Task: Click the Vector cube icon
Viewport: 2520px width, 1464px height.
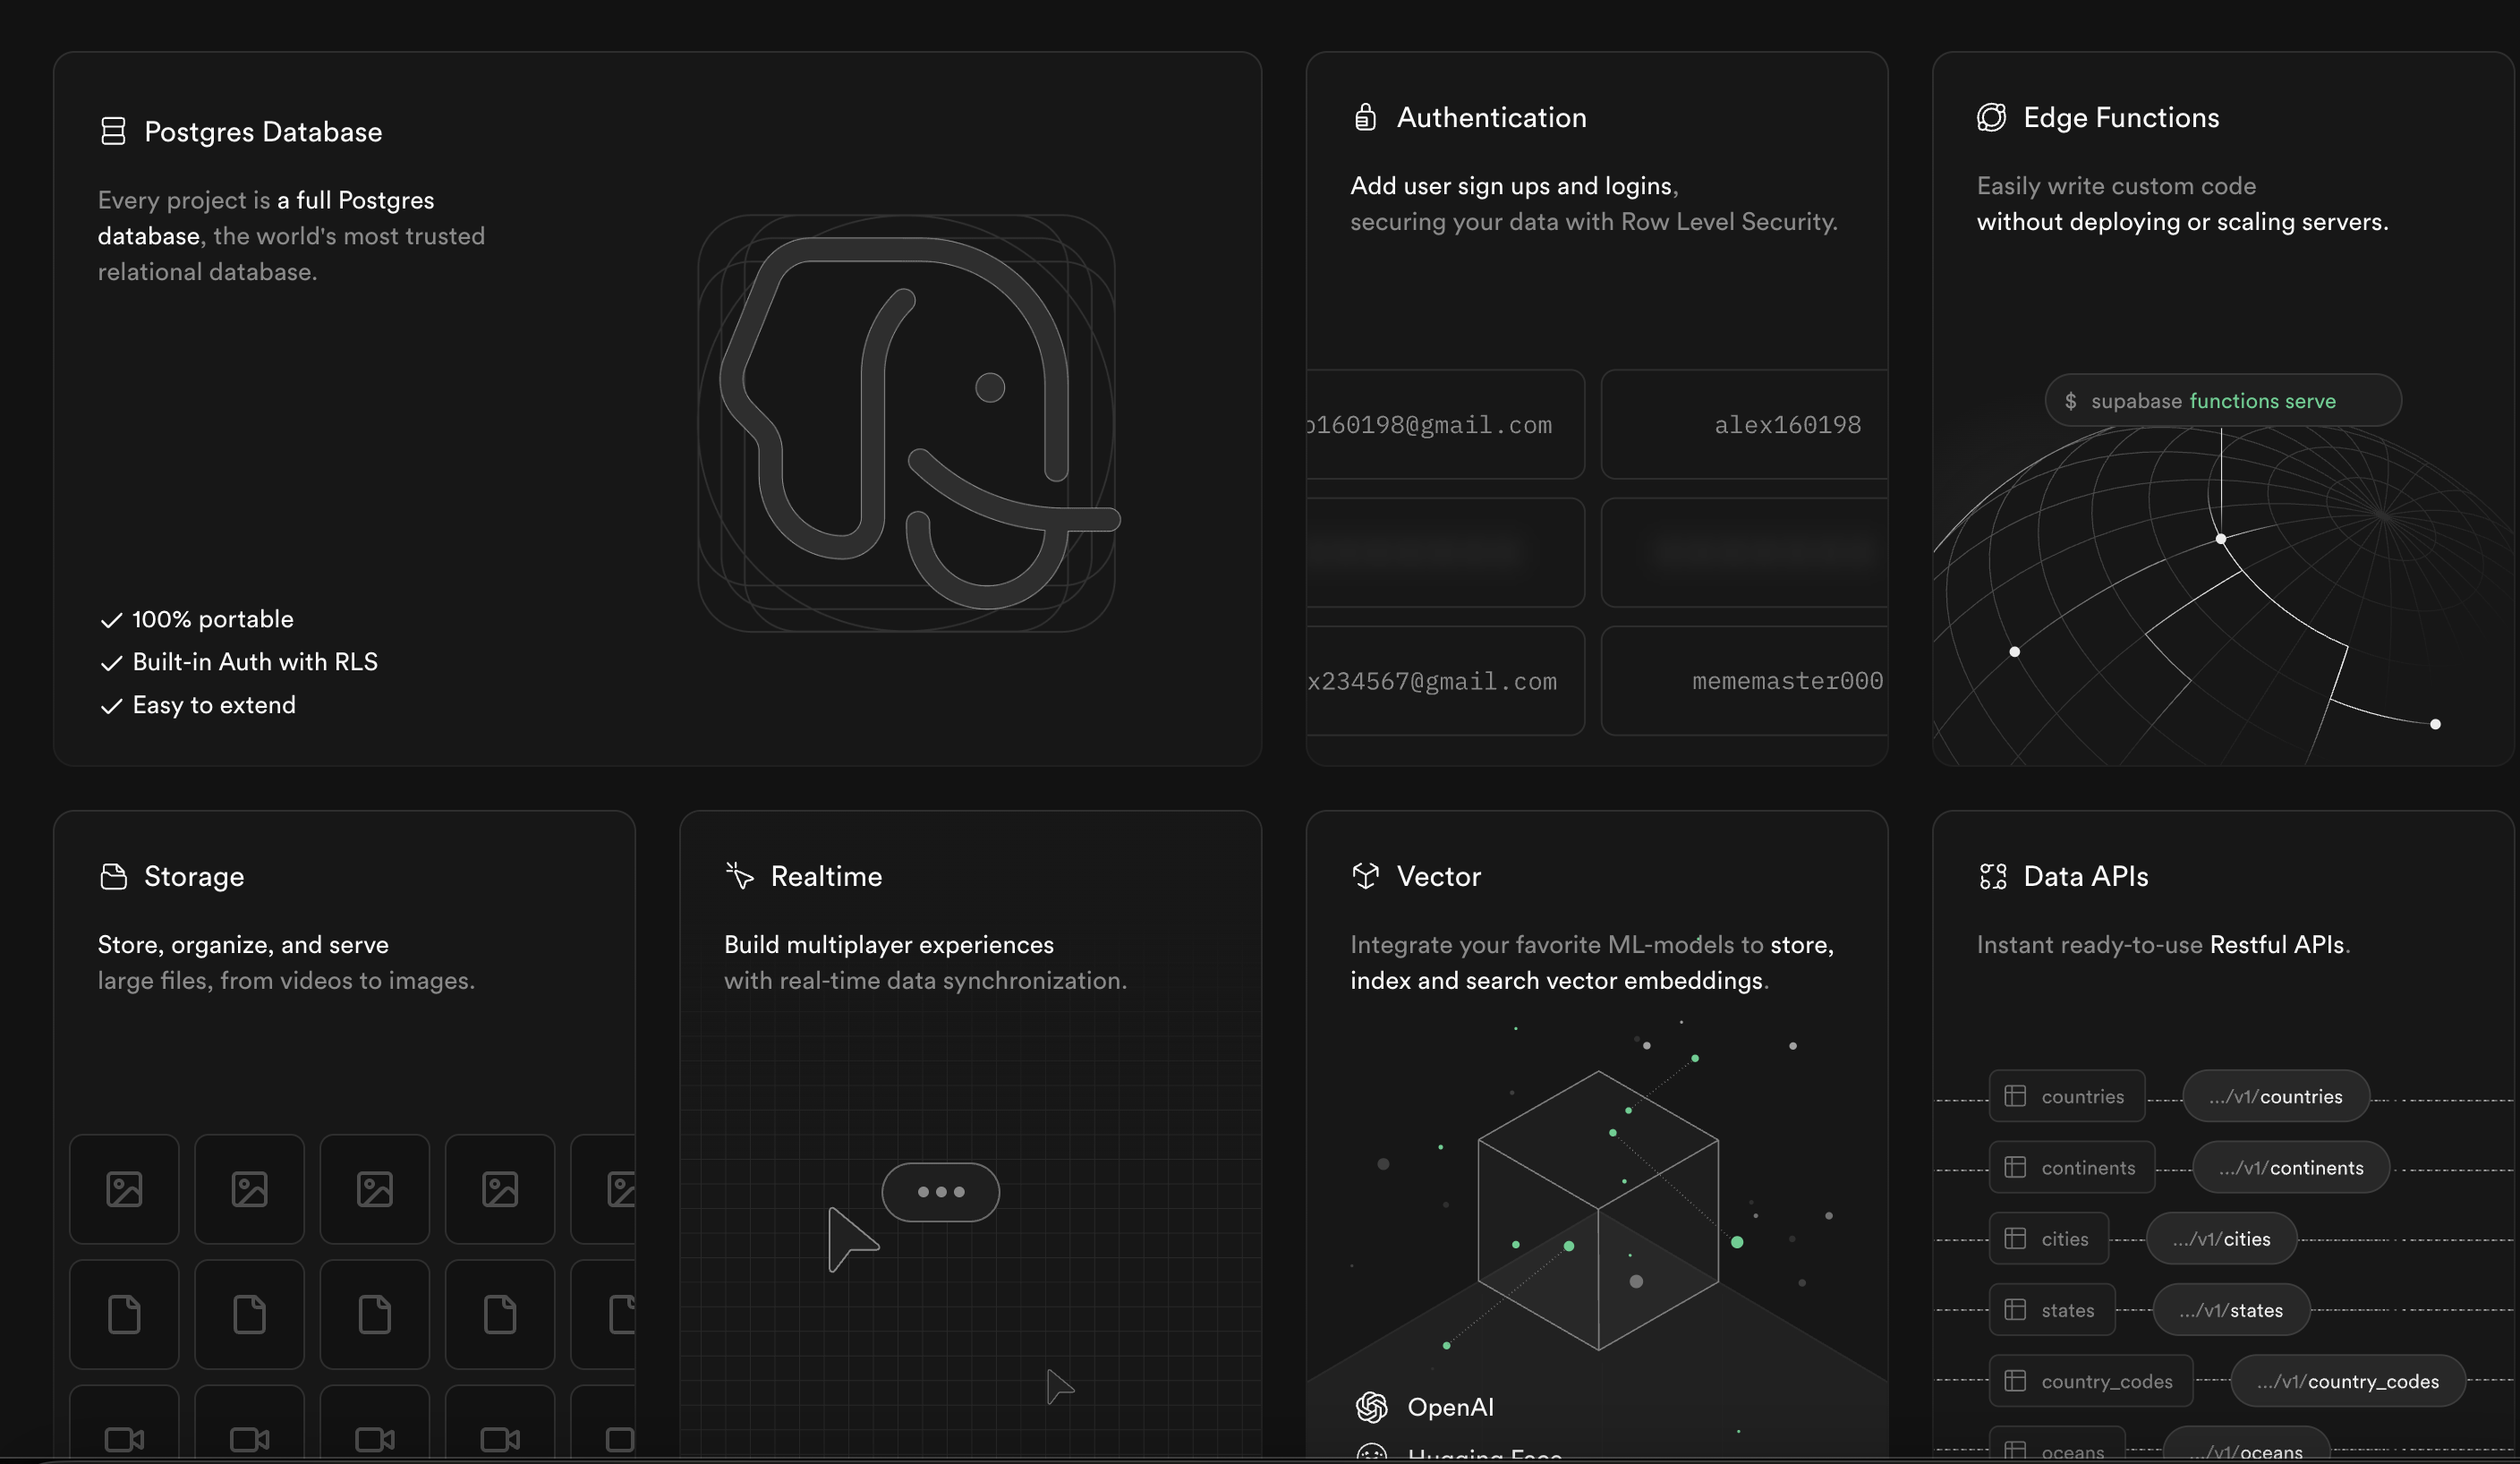Action: [x=1365, y=876]
